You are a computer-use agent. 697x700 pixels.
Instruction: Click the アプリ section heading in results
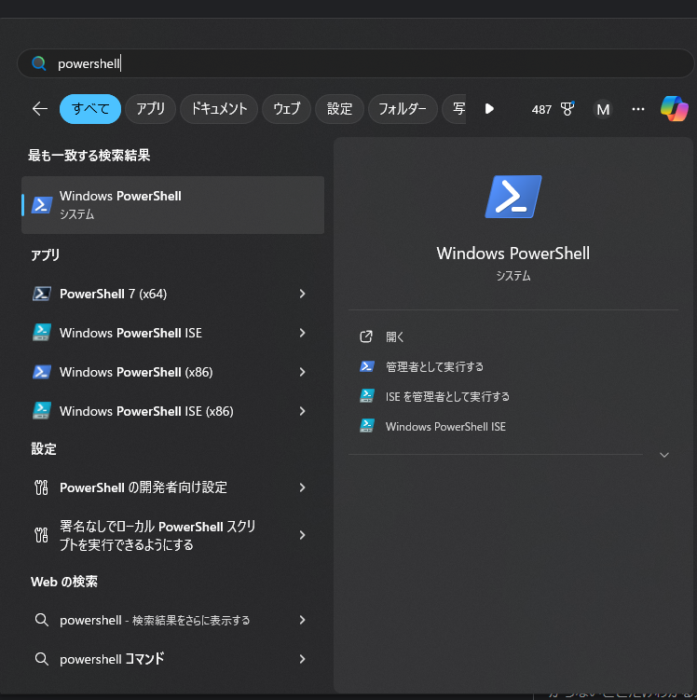[45, 254]
